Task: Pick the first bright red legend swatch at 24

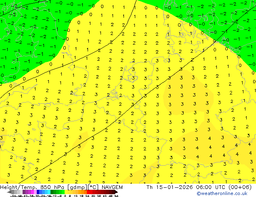Action: 88,192
